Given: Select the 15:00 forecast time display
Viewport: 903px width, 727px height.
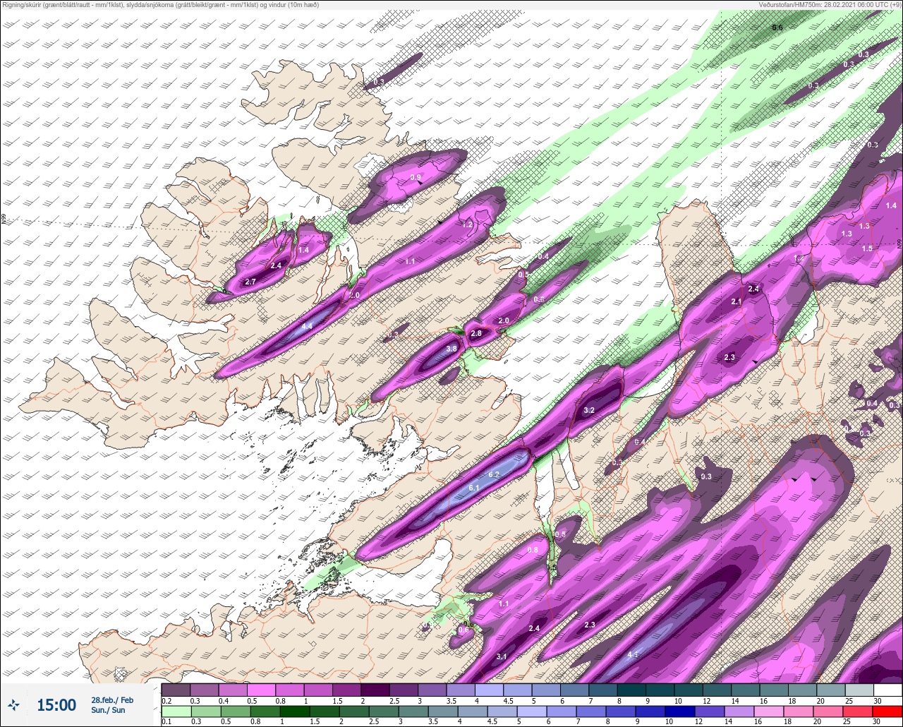Looking at the screenshot, I should (56, 704).
